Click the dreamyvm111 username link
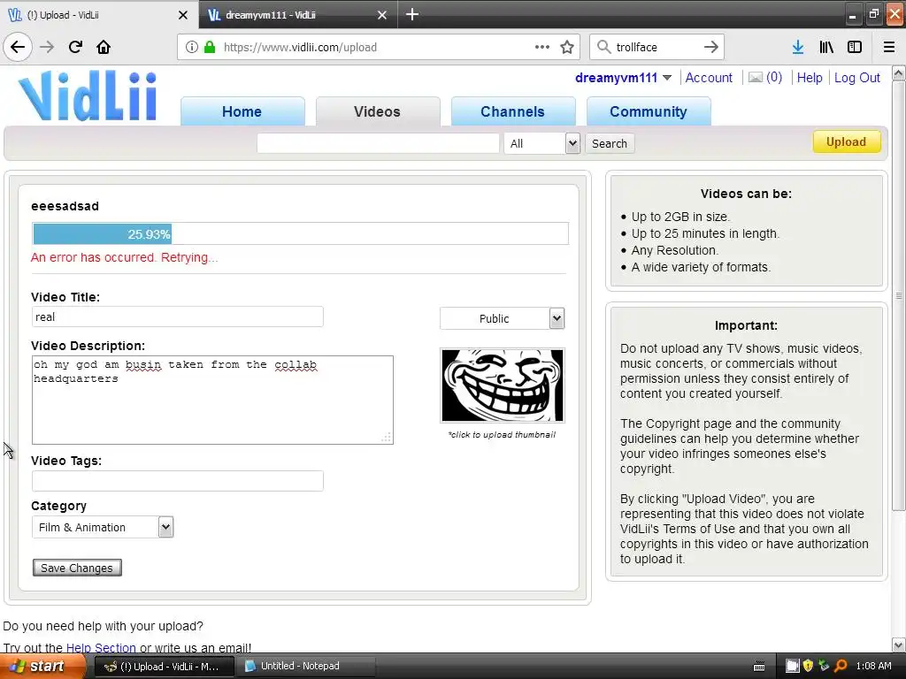The width and height of the screenshot is (906, 679). click(616, 78)
